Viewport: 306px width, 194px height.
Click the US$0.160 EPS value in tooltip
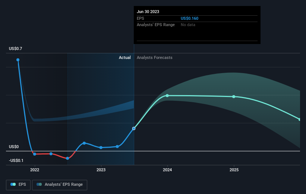pyautogui.click(x=189, y=18)
